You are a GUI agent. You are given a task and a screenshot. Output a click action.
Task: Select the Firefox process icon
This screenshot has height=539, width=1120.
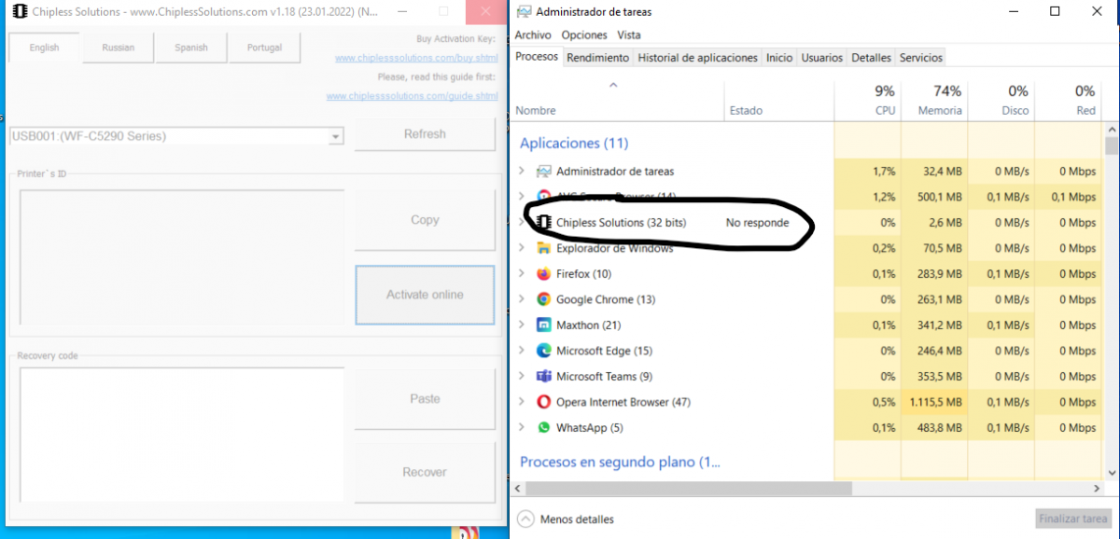(x=544, y=274)
